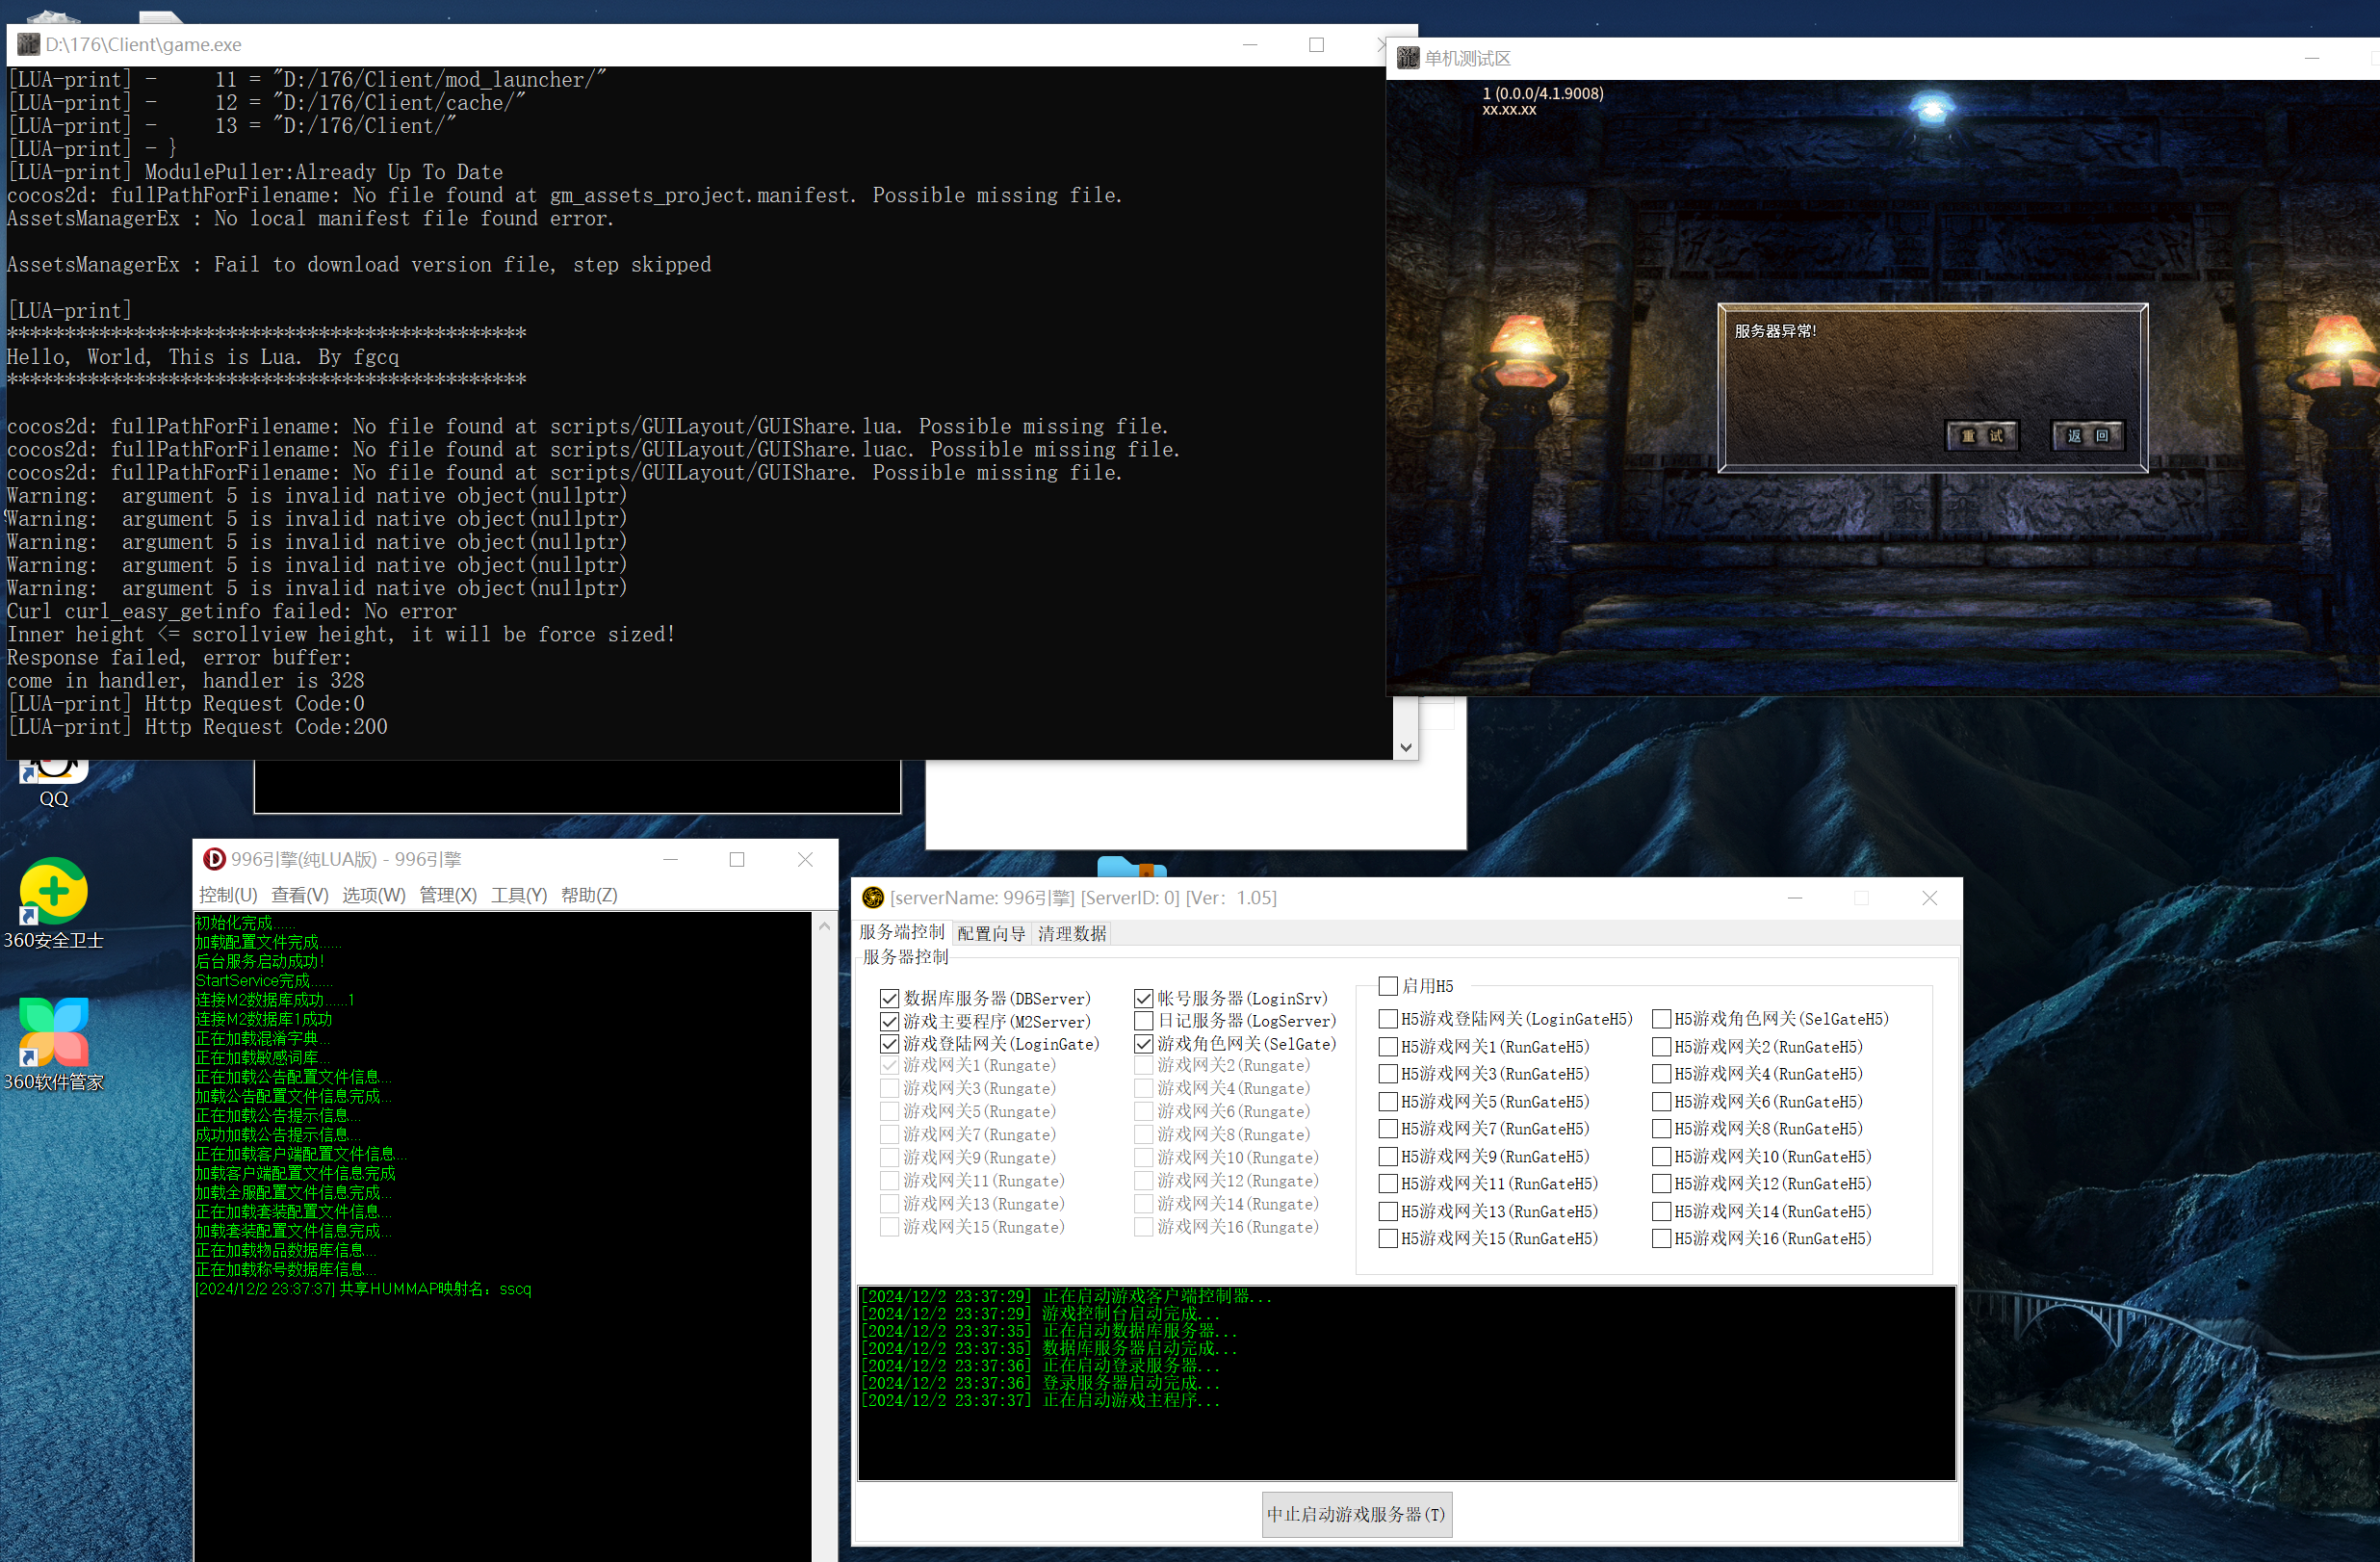
Task: Check H5游戏网关14(RunGateH5)
Action: [1661, 1211]
